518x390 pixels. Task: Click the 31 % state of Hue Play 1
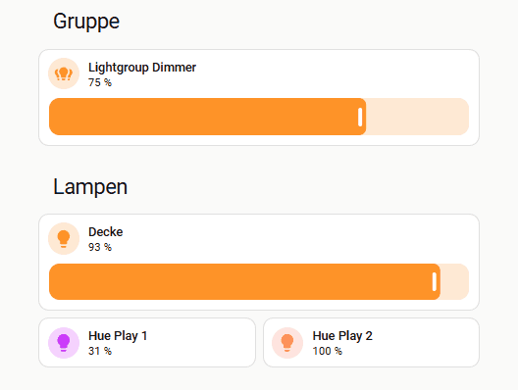[100, 351]
